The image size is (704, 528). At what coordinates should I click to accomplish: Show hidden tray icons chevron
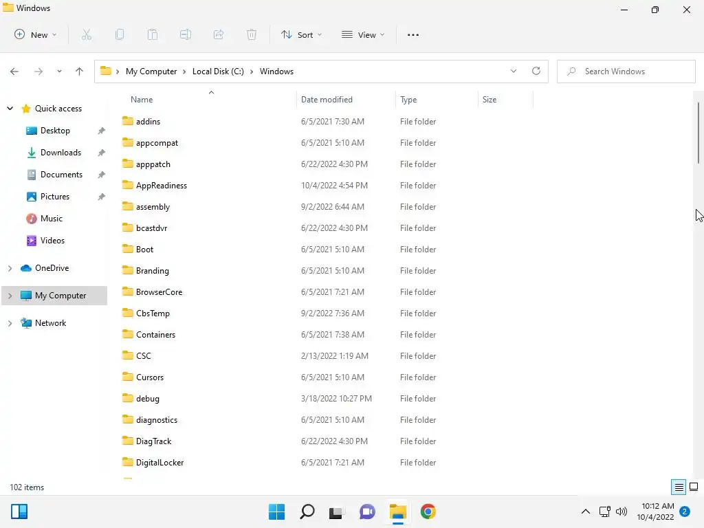pyautogui.click(x=586, y=511)
